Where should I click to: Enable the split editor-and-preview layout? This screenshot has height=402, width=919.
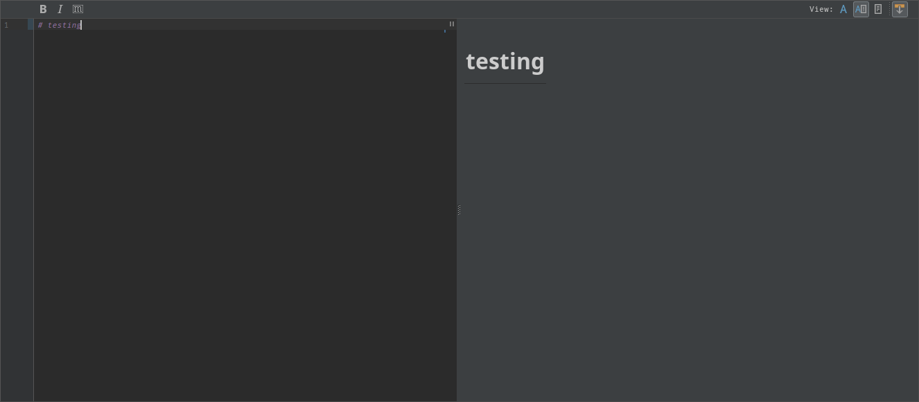point(861,9)
